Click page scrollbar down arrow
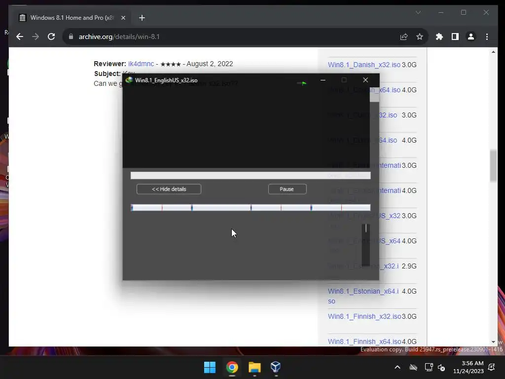The width and height of the screenshot is (505, 379). [x=493, y=342]
